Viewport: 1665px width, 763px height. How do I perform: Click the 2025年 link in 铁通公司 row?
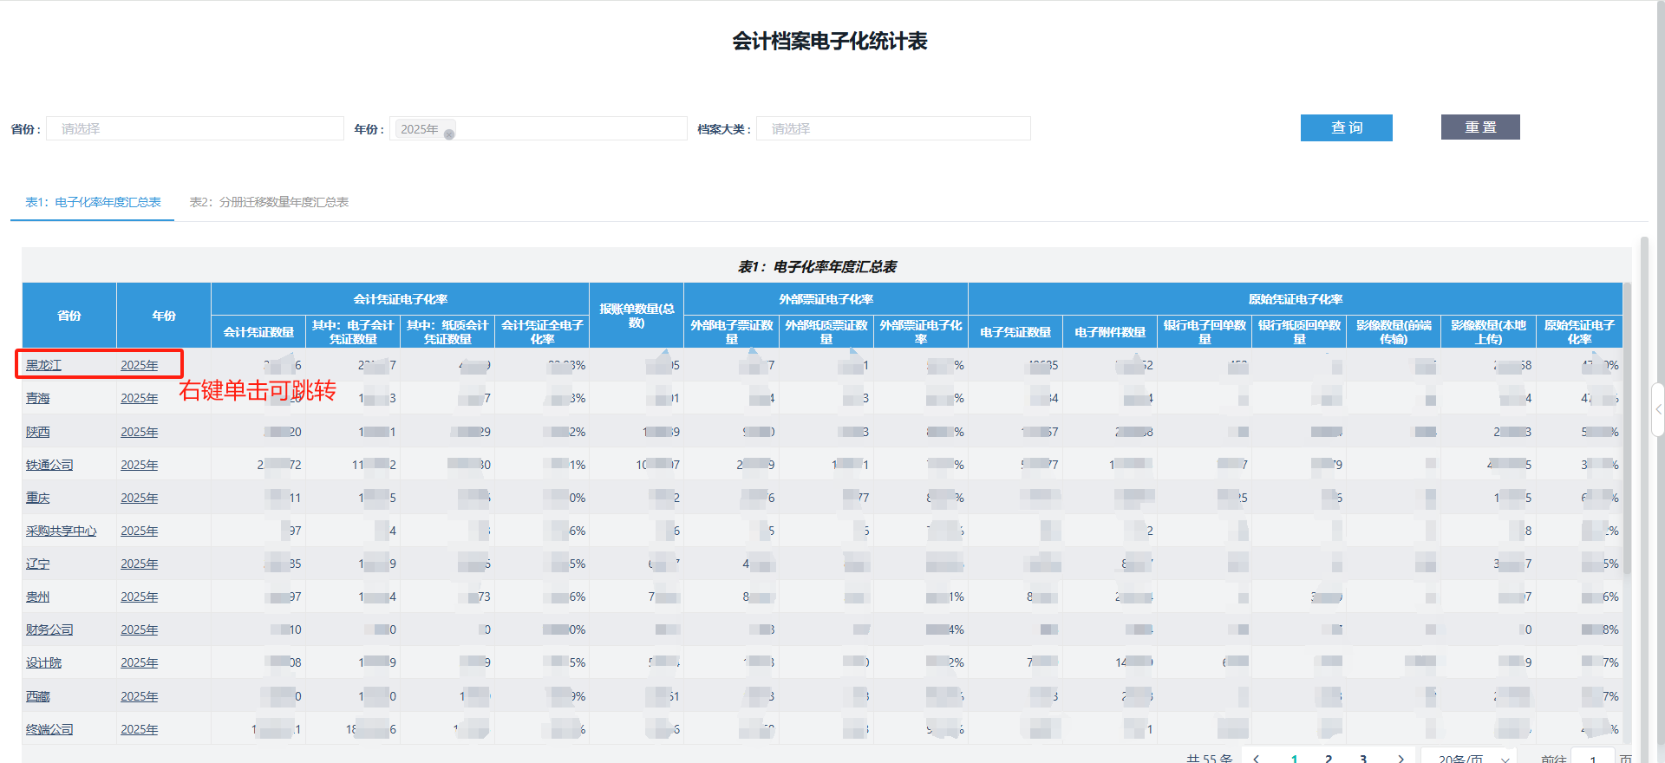point(139,465)
